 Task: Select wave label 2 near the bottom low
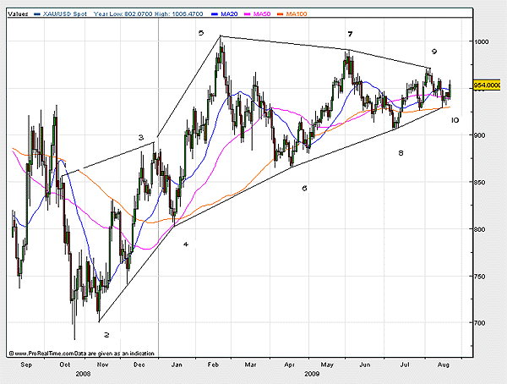(x=106, y=335)
